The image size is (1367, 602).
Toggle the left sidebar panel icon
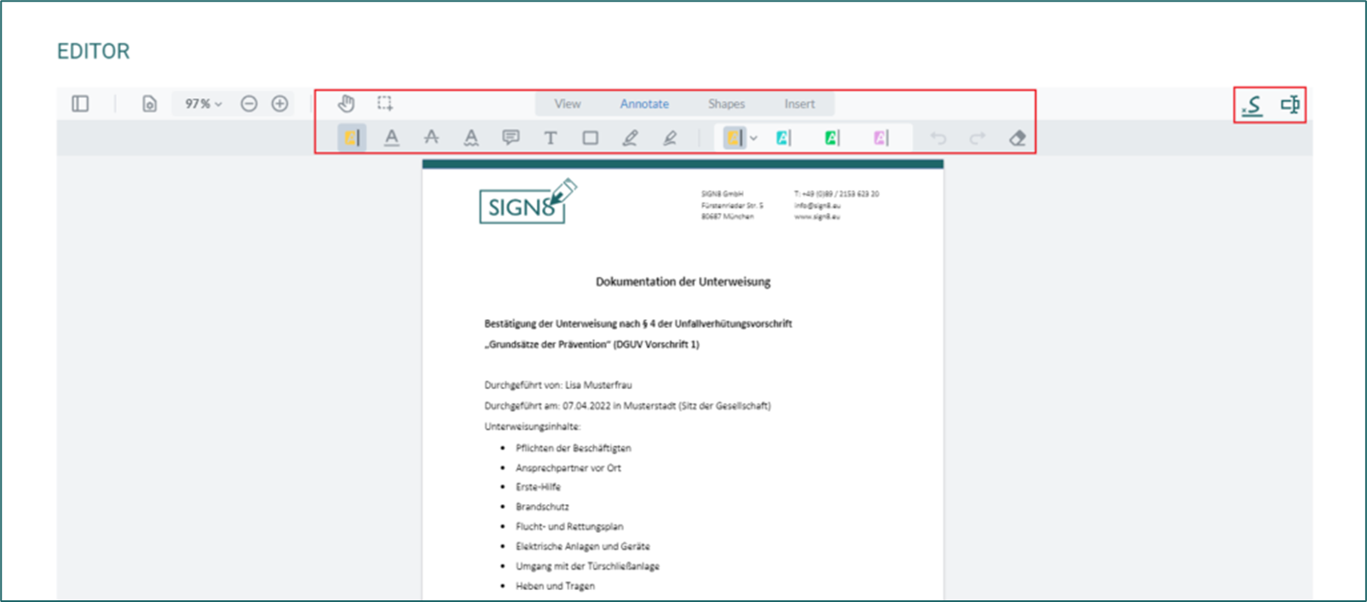80,104
